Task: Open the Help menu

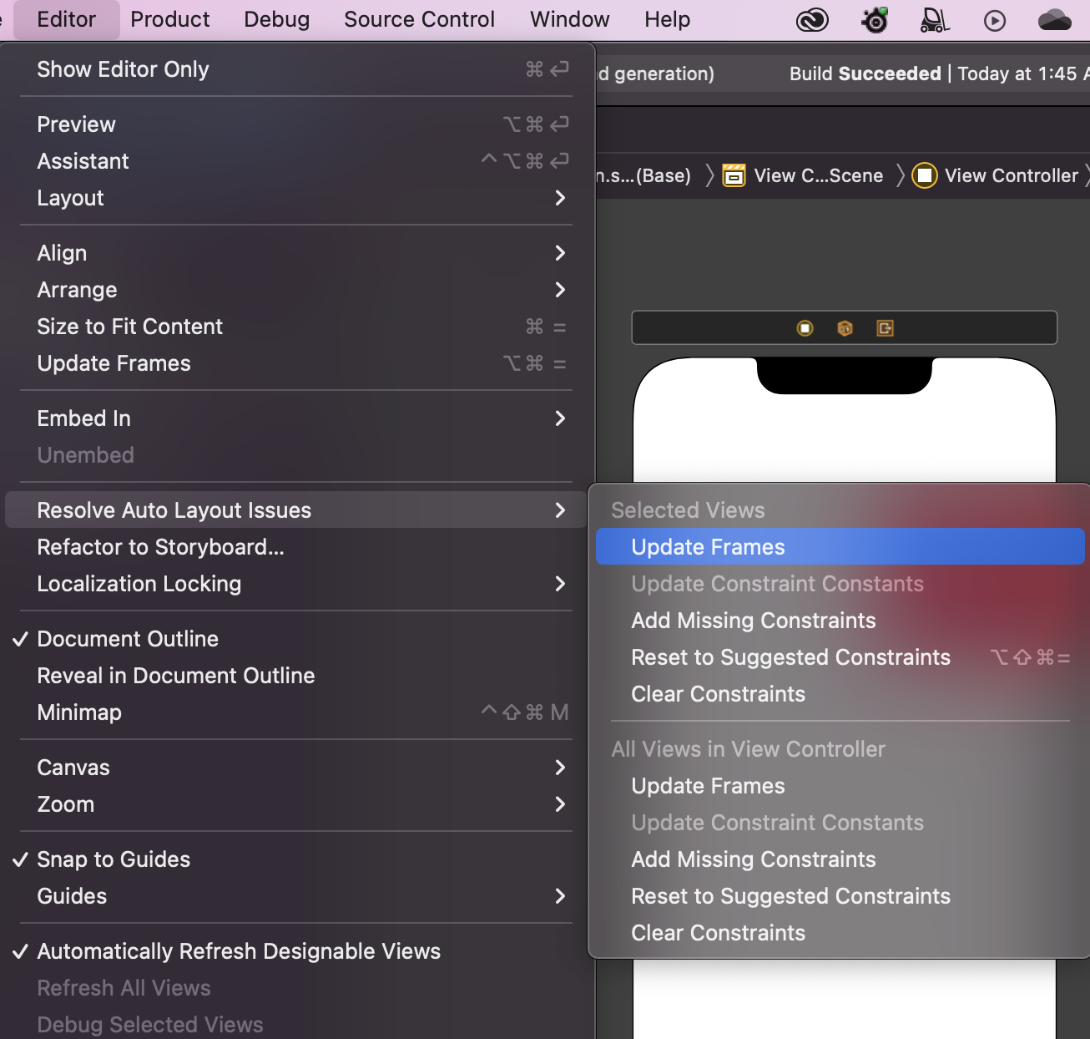Action: tap(668, 19)
